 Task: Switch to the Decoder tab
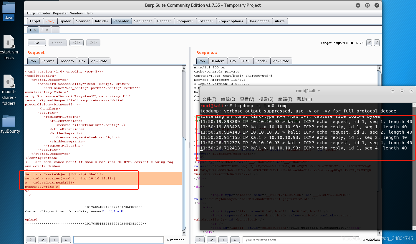click(x=164, y=21)
